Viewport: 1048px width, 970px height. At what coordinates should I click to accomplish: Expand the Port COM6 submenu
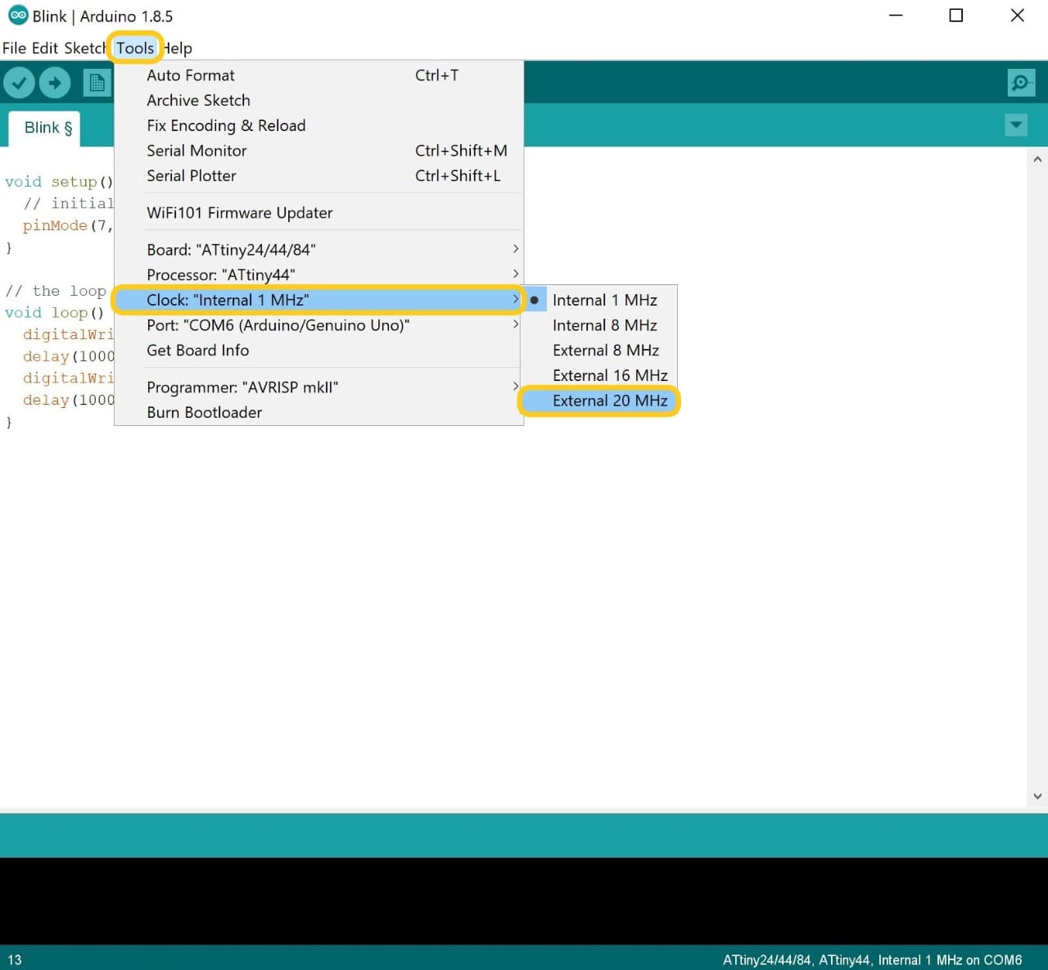[x=318, y=325]
